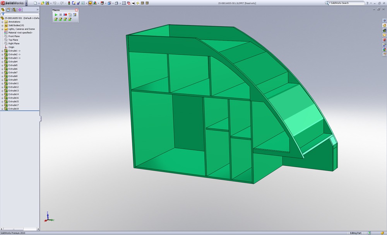The image size is (387, 235).
Task: Open the File Explorer folder task pane icon
Action: tap(384, 35)
